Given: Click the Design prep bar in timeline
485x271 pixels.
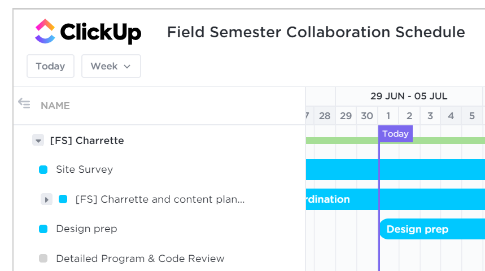Looking at the screenshot, I should tap(432, 229).
